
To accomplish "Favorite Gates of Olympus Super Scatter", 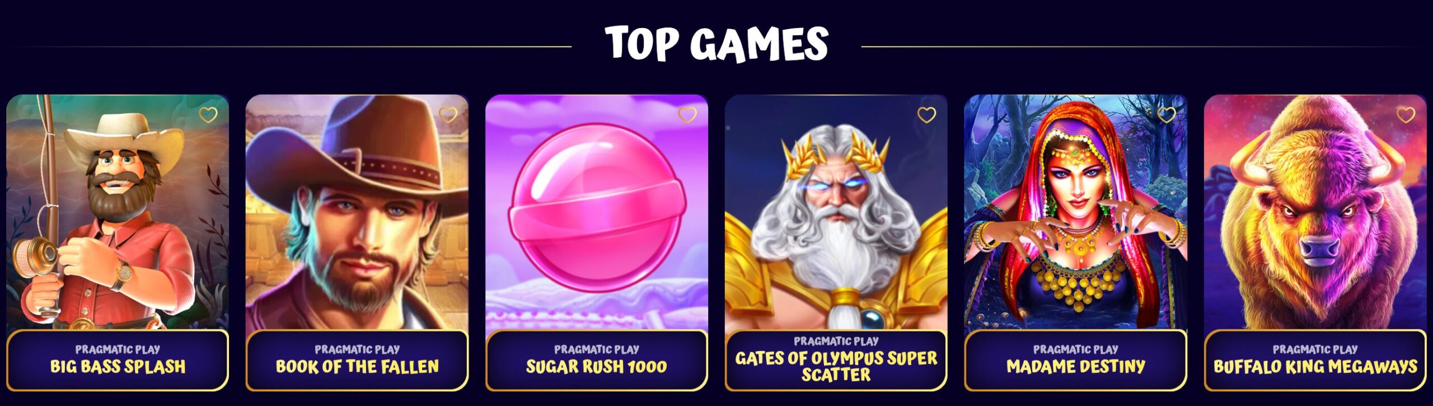I will click(x=927, y=115).
